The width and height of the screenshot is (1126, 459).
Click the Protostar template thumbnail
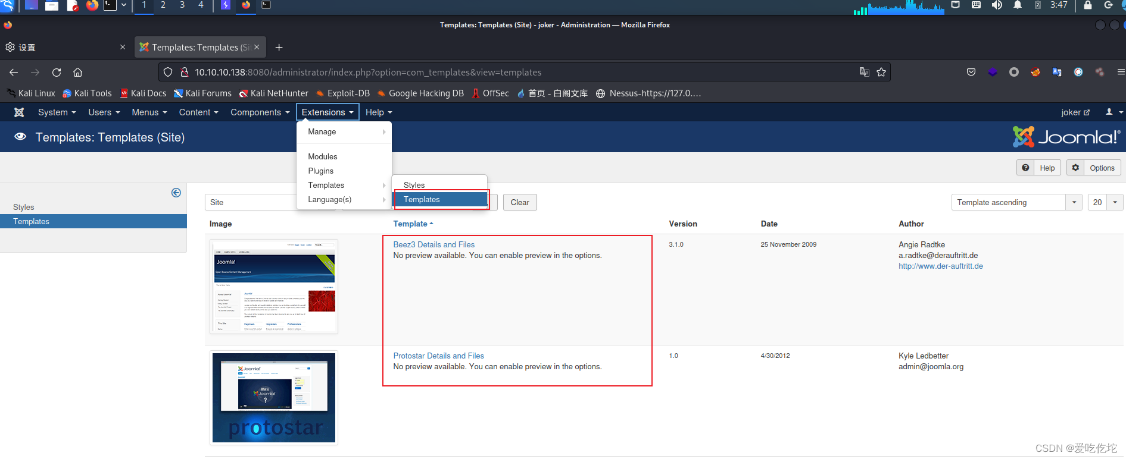tap(274, 398)
